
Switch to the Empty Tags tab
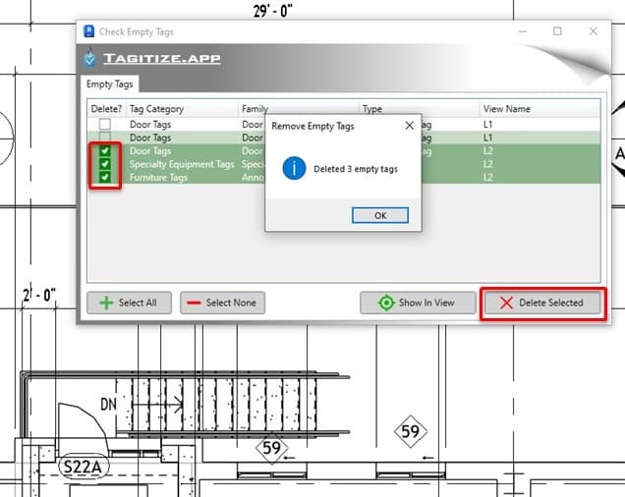pyautogui.click(x=110, y=84)
